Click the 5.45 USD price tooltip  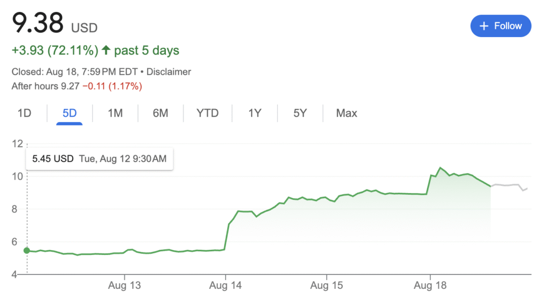(x=99, y=159)
